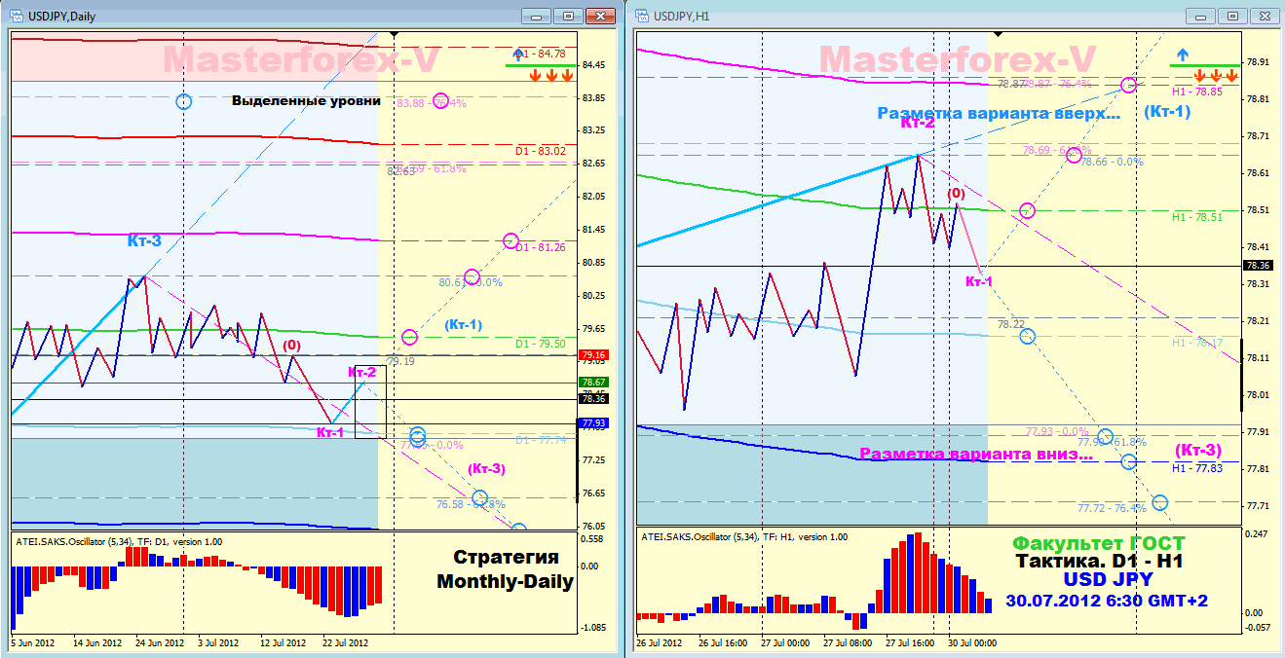Click the USDJPY,H1 window title icon

point(643,16)
